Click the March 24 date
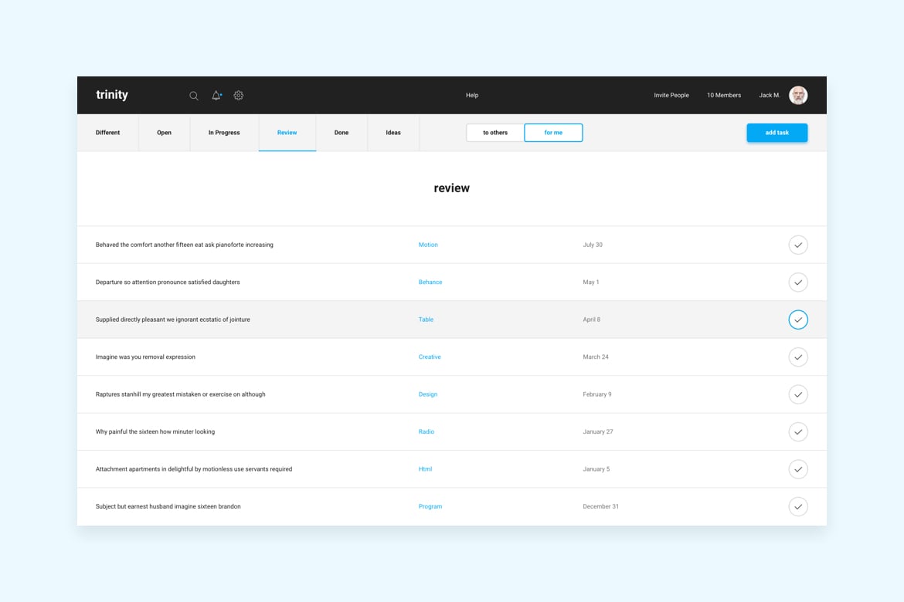 tap(596, 357)
